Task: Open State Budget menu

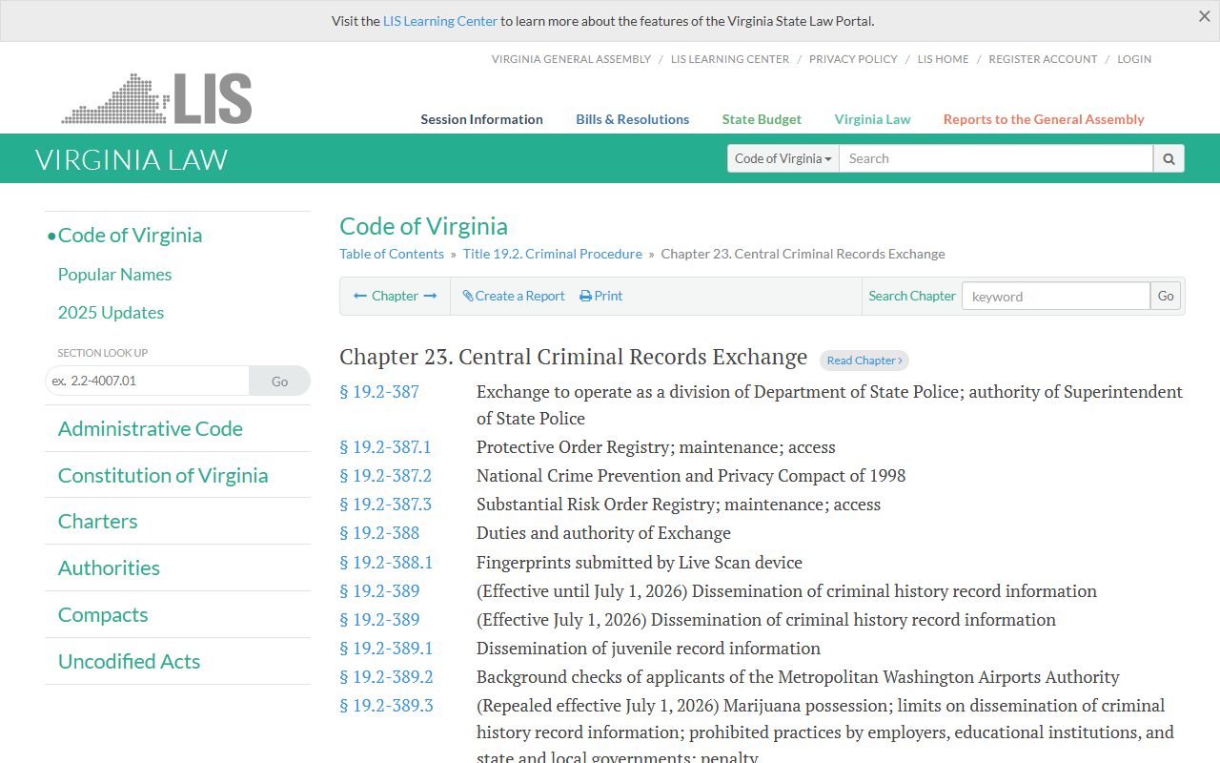Action: tap(762, 119)
